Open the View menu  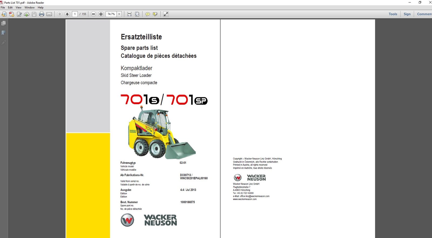[18, 8]
